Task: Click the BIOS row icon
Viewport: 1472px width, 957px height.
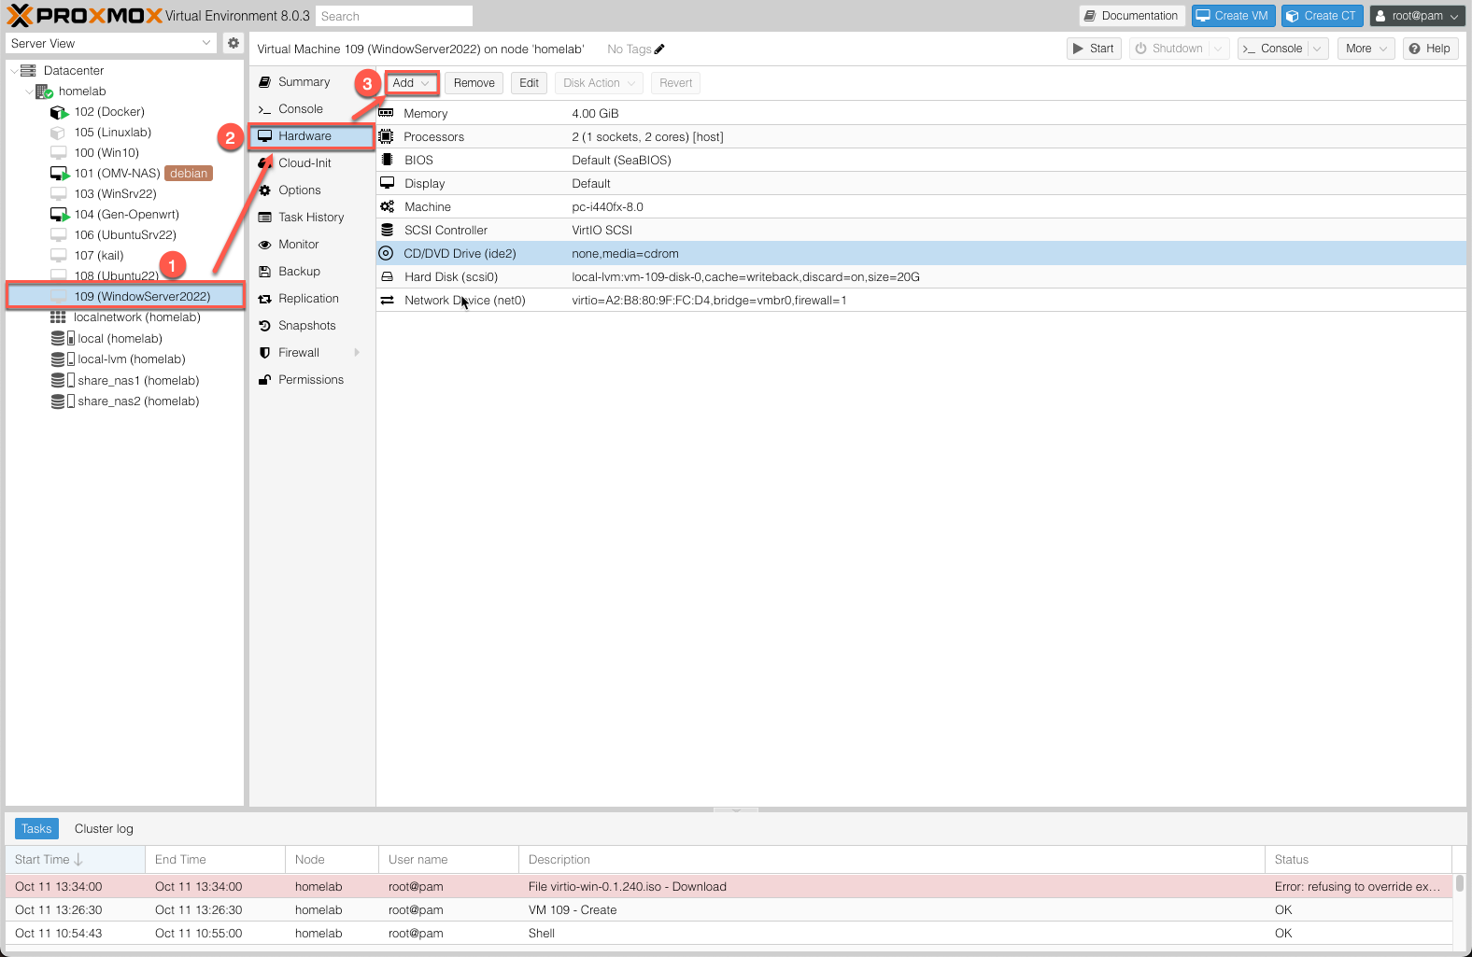Action: pos(387,160)
